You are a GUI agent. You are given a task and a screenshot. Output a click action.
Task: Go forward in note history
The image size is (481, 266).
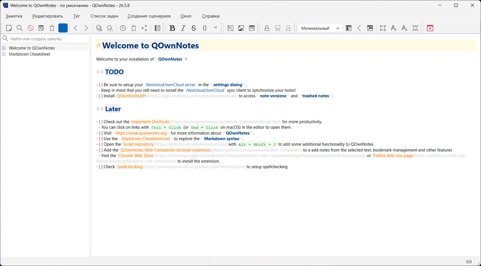click(86, 28)
